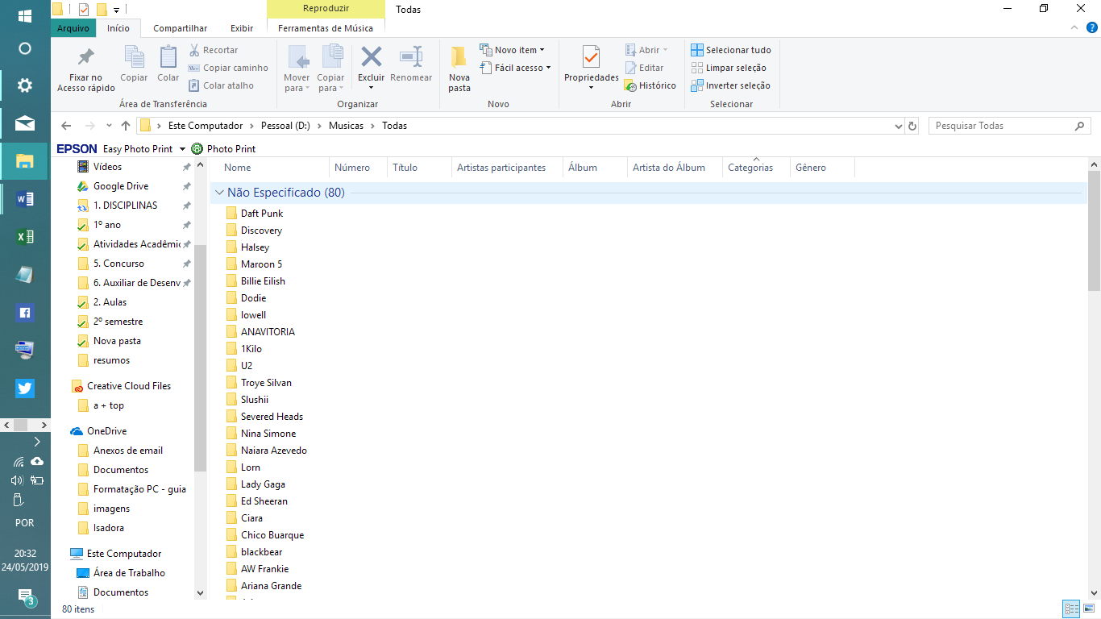
Task: Click the Nova pasta folder icon
Action: point(459,56)
